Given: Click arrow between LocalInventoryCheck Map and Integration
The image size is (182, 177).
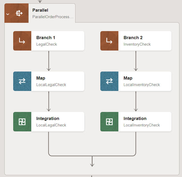Looking at the screenshot, I should click(136, 101).
